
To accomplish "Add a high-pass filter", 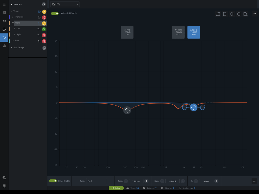I will 218,14.
